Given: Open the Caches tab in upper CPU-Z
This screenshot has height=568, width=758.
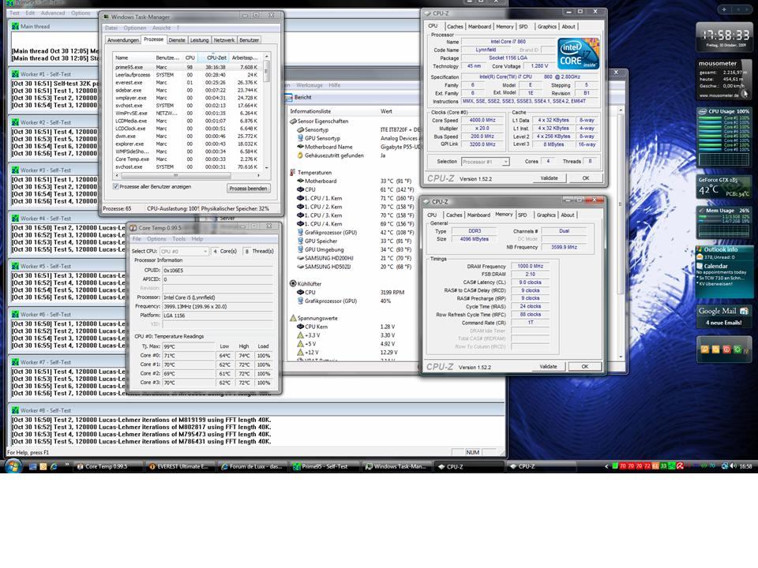Looking at the screenshot, I should click(455, 27).
